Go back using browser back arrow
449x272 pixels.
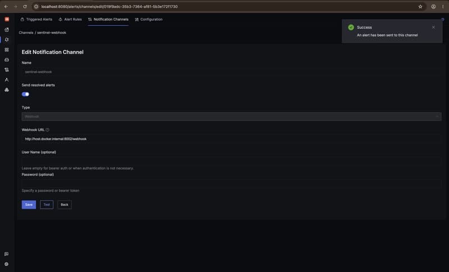click(x=6, y=6)
